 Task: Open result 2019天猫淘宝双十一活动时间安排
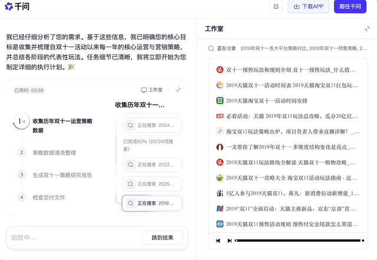pos(267,101)
